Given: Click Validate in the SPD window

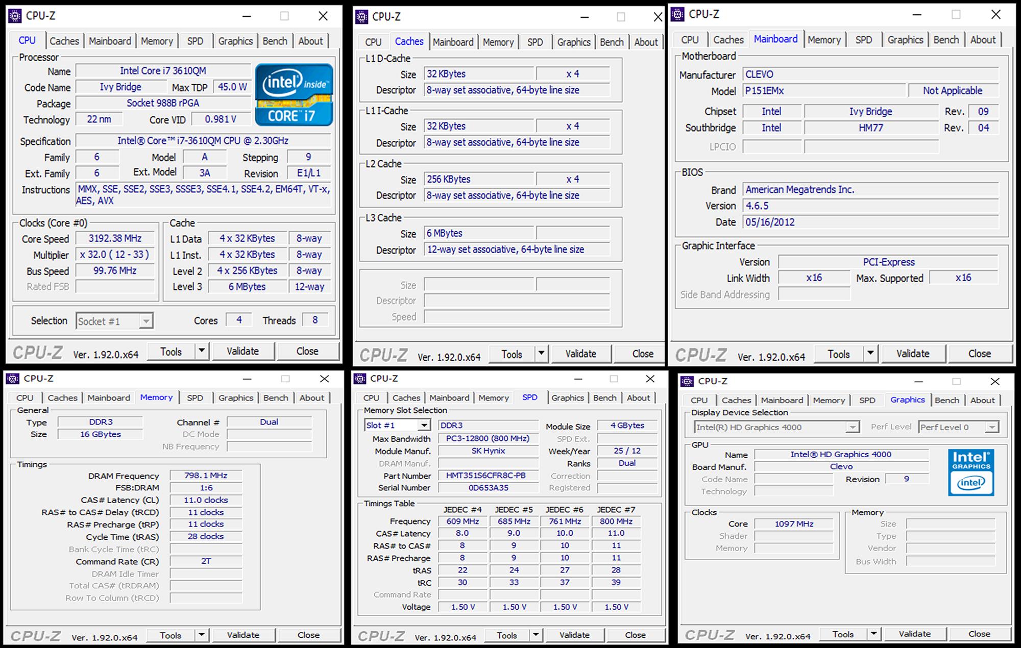Looking at the screenshot, I should 574,635.
